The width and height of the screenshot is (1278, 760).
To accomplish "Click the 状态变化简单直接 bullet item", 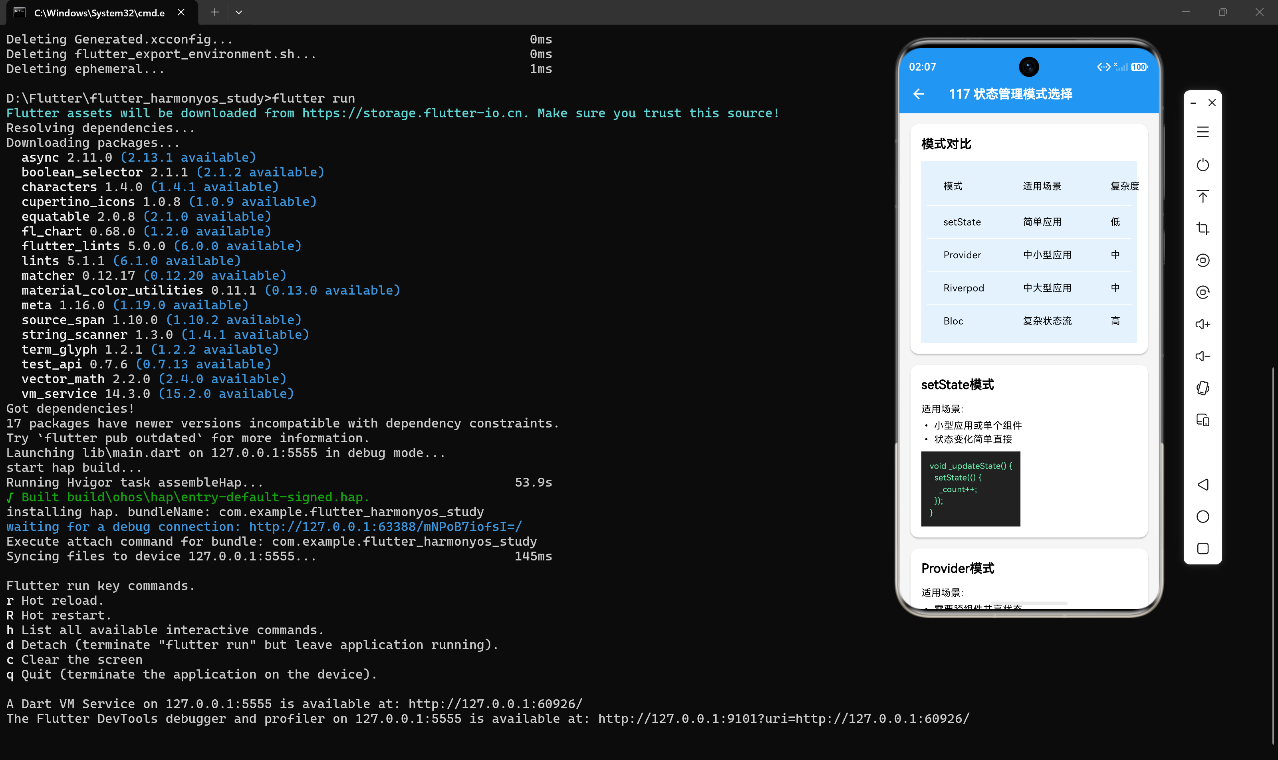I will (x=972, y=439).
